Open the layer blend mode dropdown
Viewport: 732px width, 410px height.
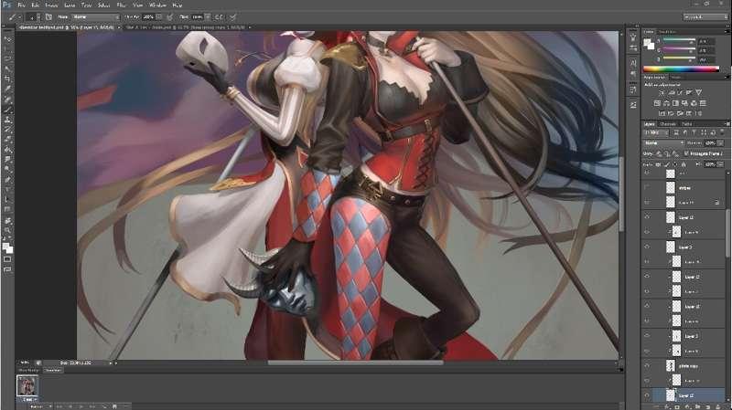click(x=664, y=142)
